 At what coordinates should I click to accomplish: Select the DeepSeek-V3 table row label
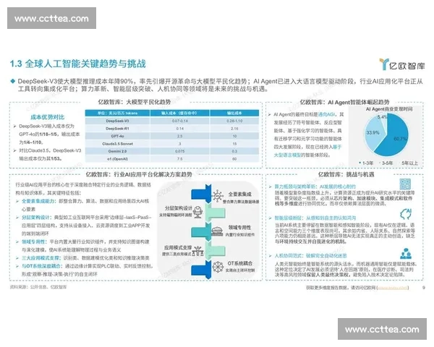click(x=117, y=121)
